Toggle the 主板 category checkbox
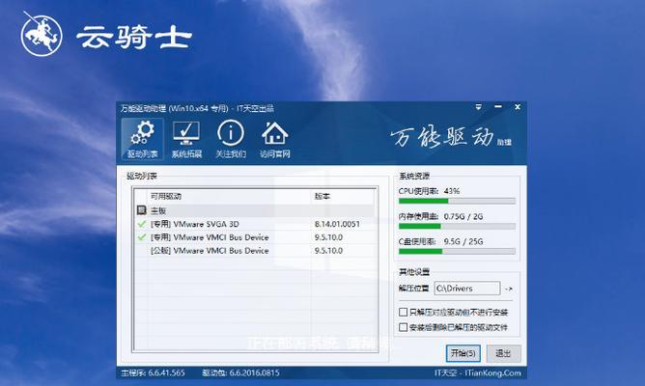 pos(142,210)
